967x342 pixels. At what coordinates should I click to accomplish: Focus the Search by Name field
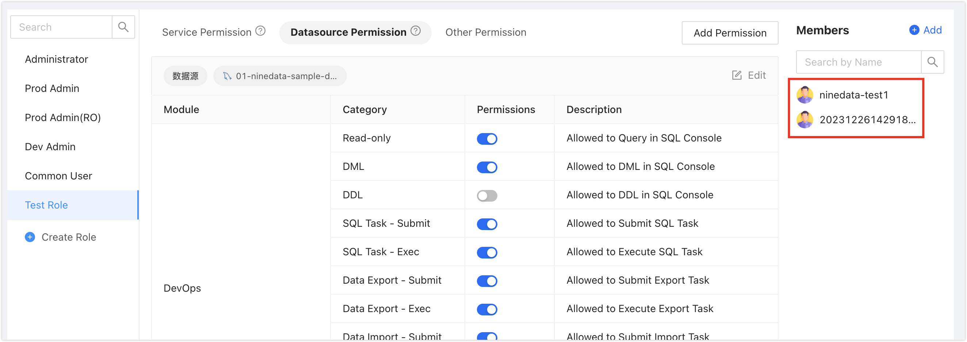pyautogui.click(x=859, y=62)
